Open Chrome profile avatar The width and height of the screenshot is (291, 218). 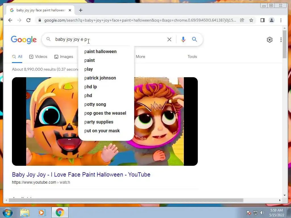pyautogui.click(x=271, y=20)
